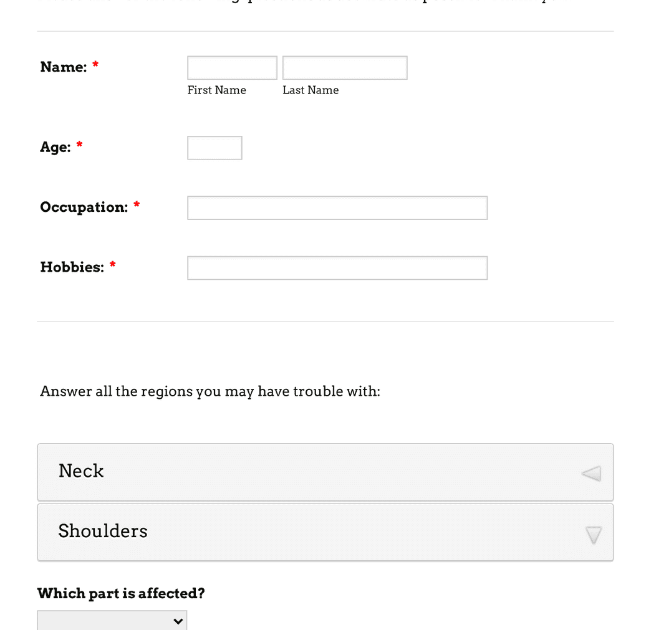Select the Occupation text field

click(337, 208)
